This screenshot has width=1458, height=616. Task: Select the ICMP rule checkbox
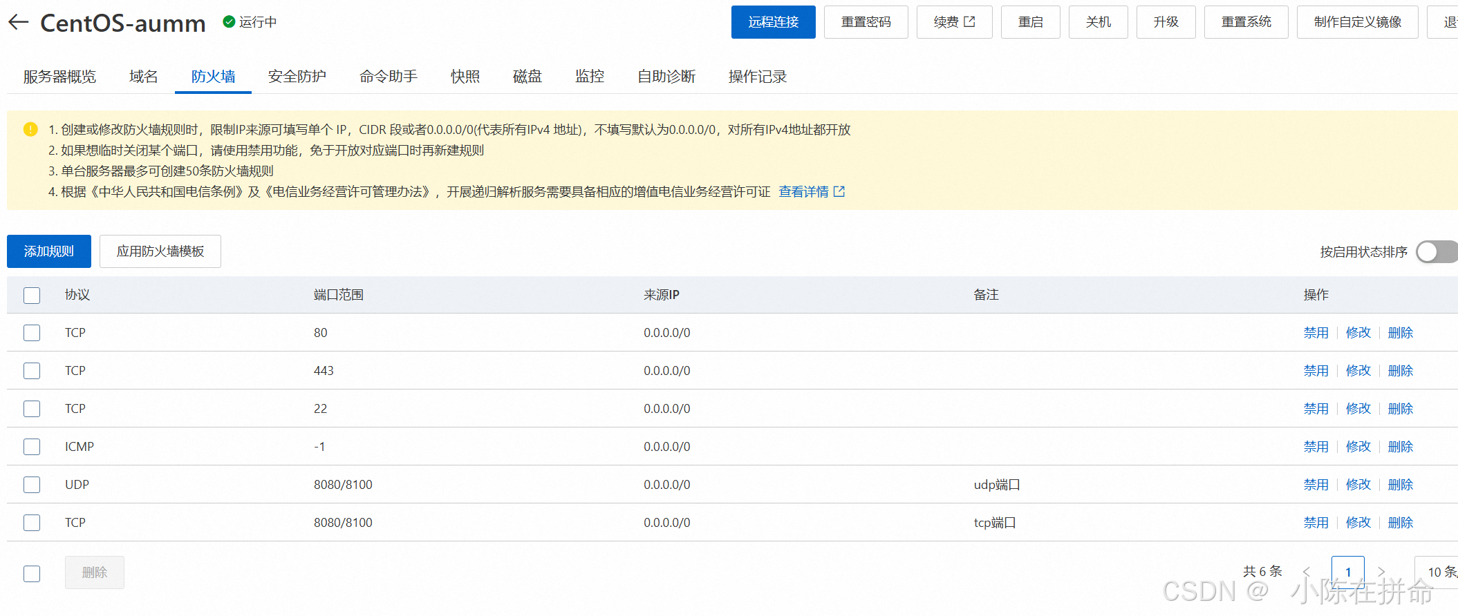pyautogui.click(x=32, y=447)
